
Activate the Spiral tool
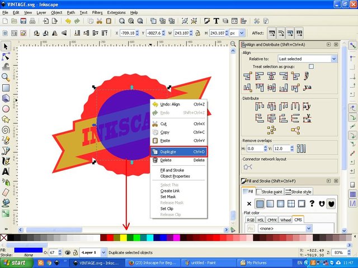pyautogui.click(x=6, y=130)
